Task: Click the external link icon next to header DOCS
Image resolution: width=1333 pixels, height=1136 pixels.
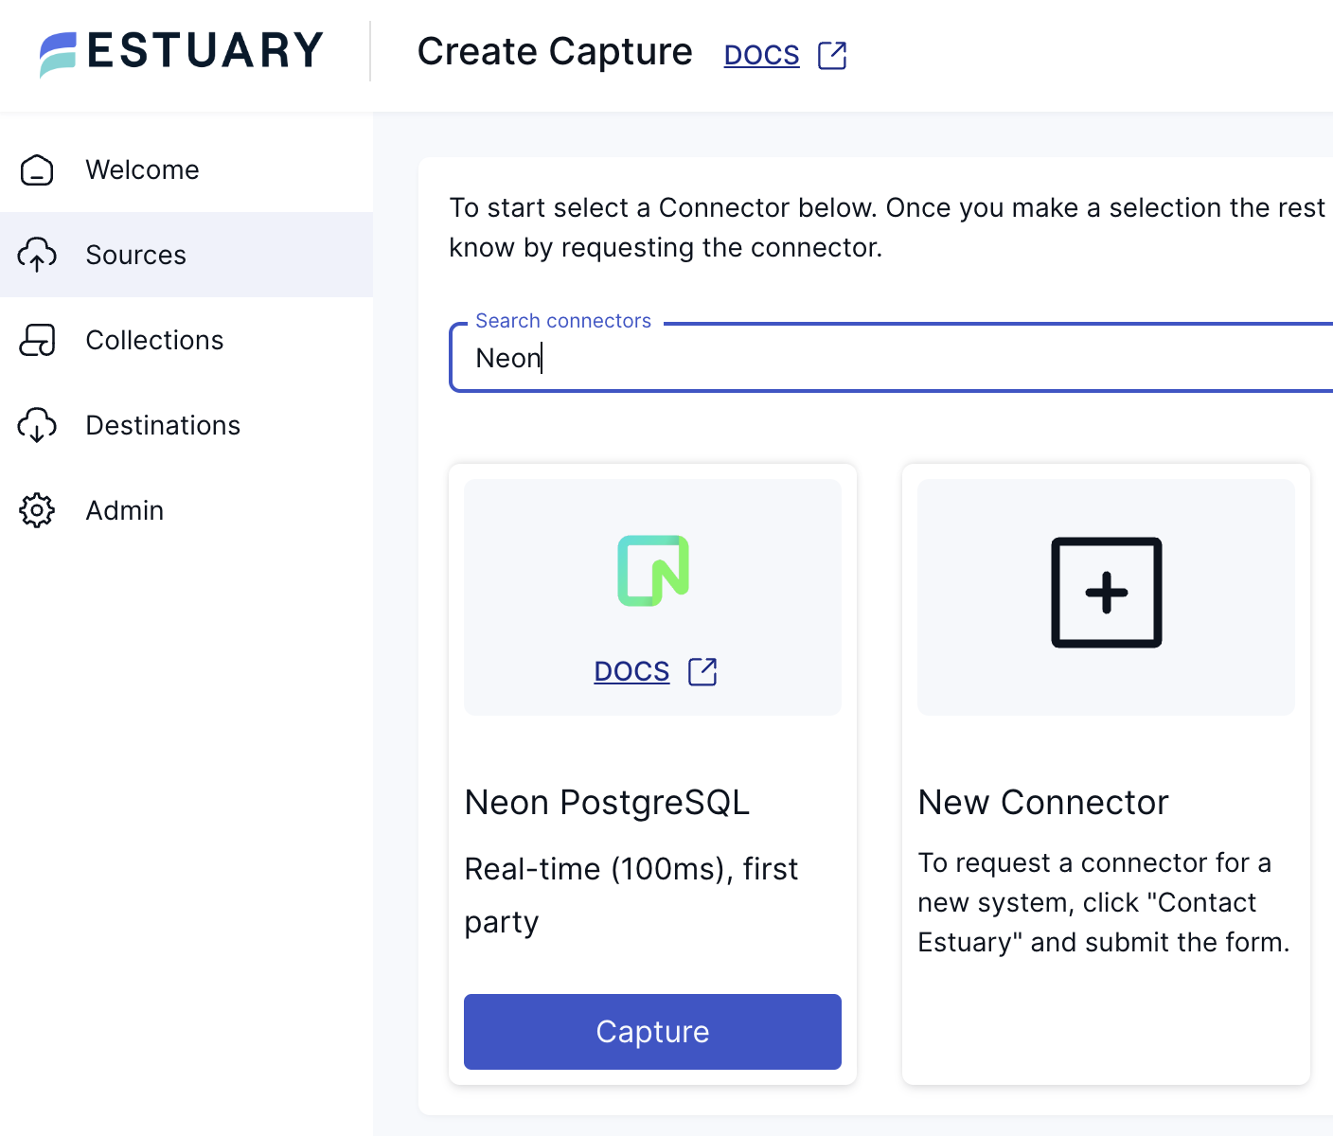Action: pyautogui.click(x=832, y=57)
